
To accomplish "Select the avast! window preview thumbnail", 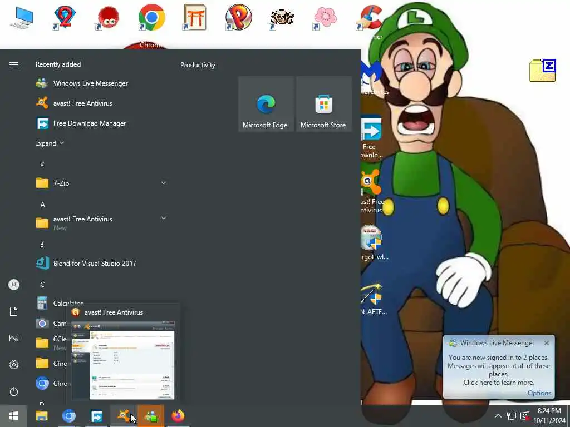I will click(123, 360).
